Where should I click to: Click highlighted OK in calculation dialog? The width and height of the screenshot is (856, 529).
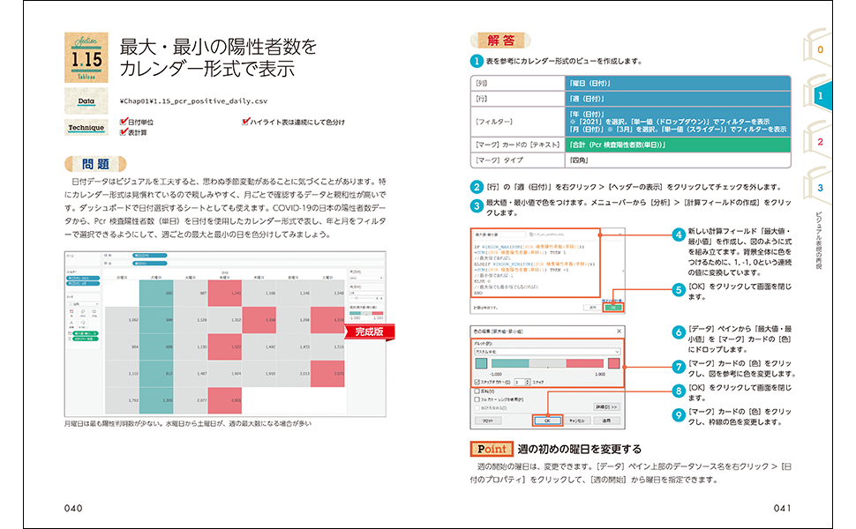point(613,308)
